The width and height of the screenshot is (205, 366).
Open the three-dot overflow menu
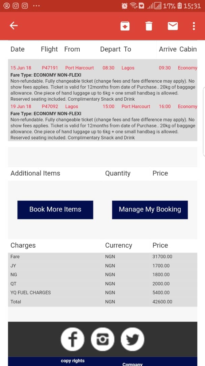194,26
